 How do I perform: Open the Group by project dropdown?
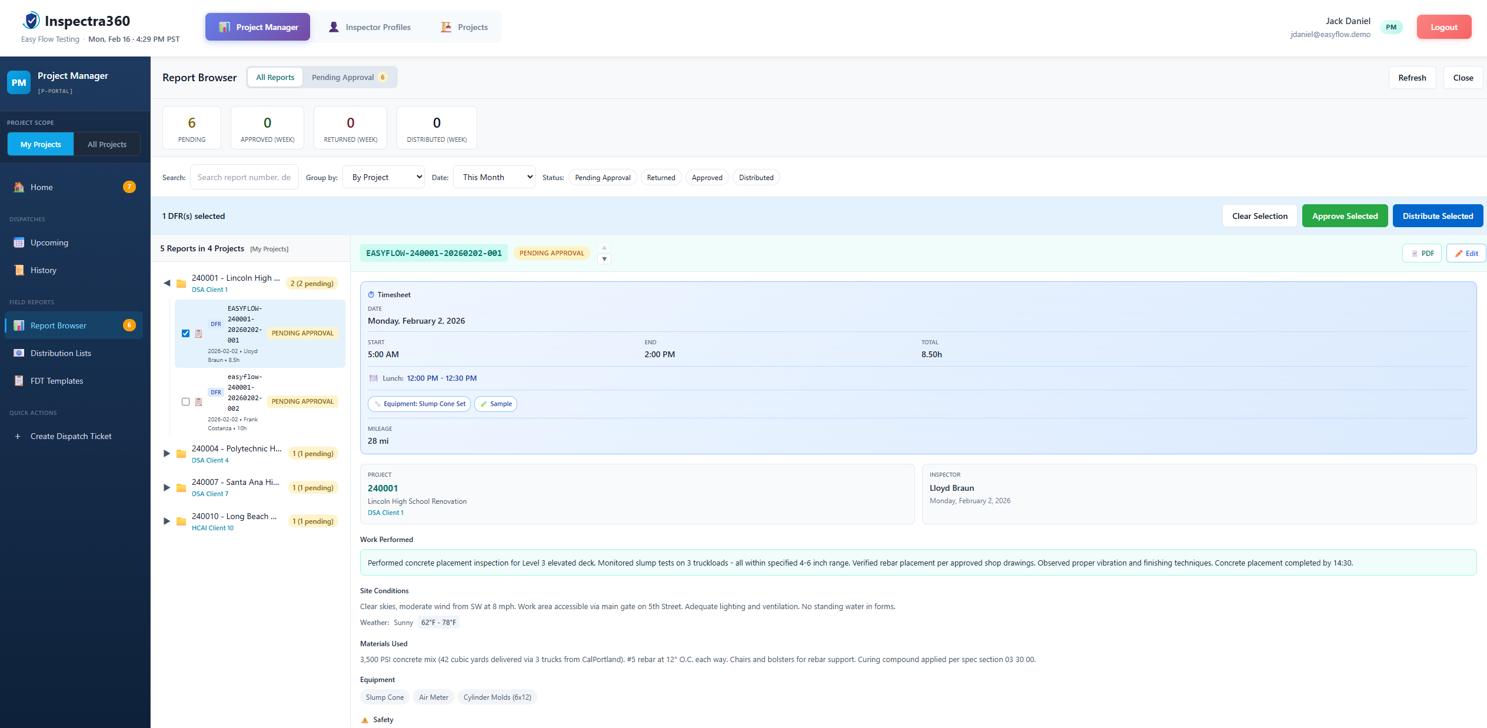(383, 177)
